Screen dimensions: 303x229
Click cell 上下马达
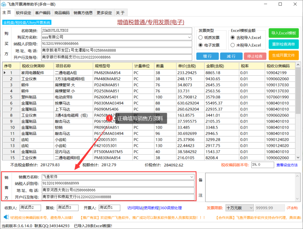coord(74,109)
